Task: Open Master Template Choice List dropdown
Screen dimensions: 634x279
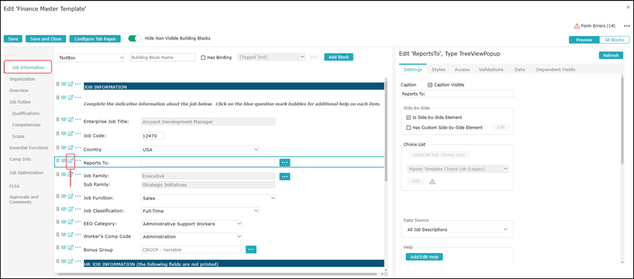Action: 457,168
